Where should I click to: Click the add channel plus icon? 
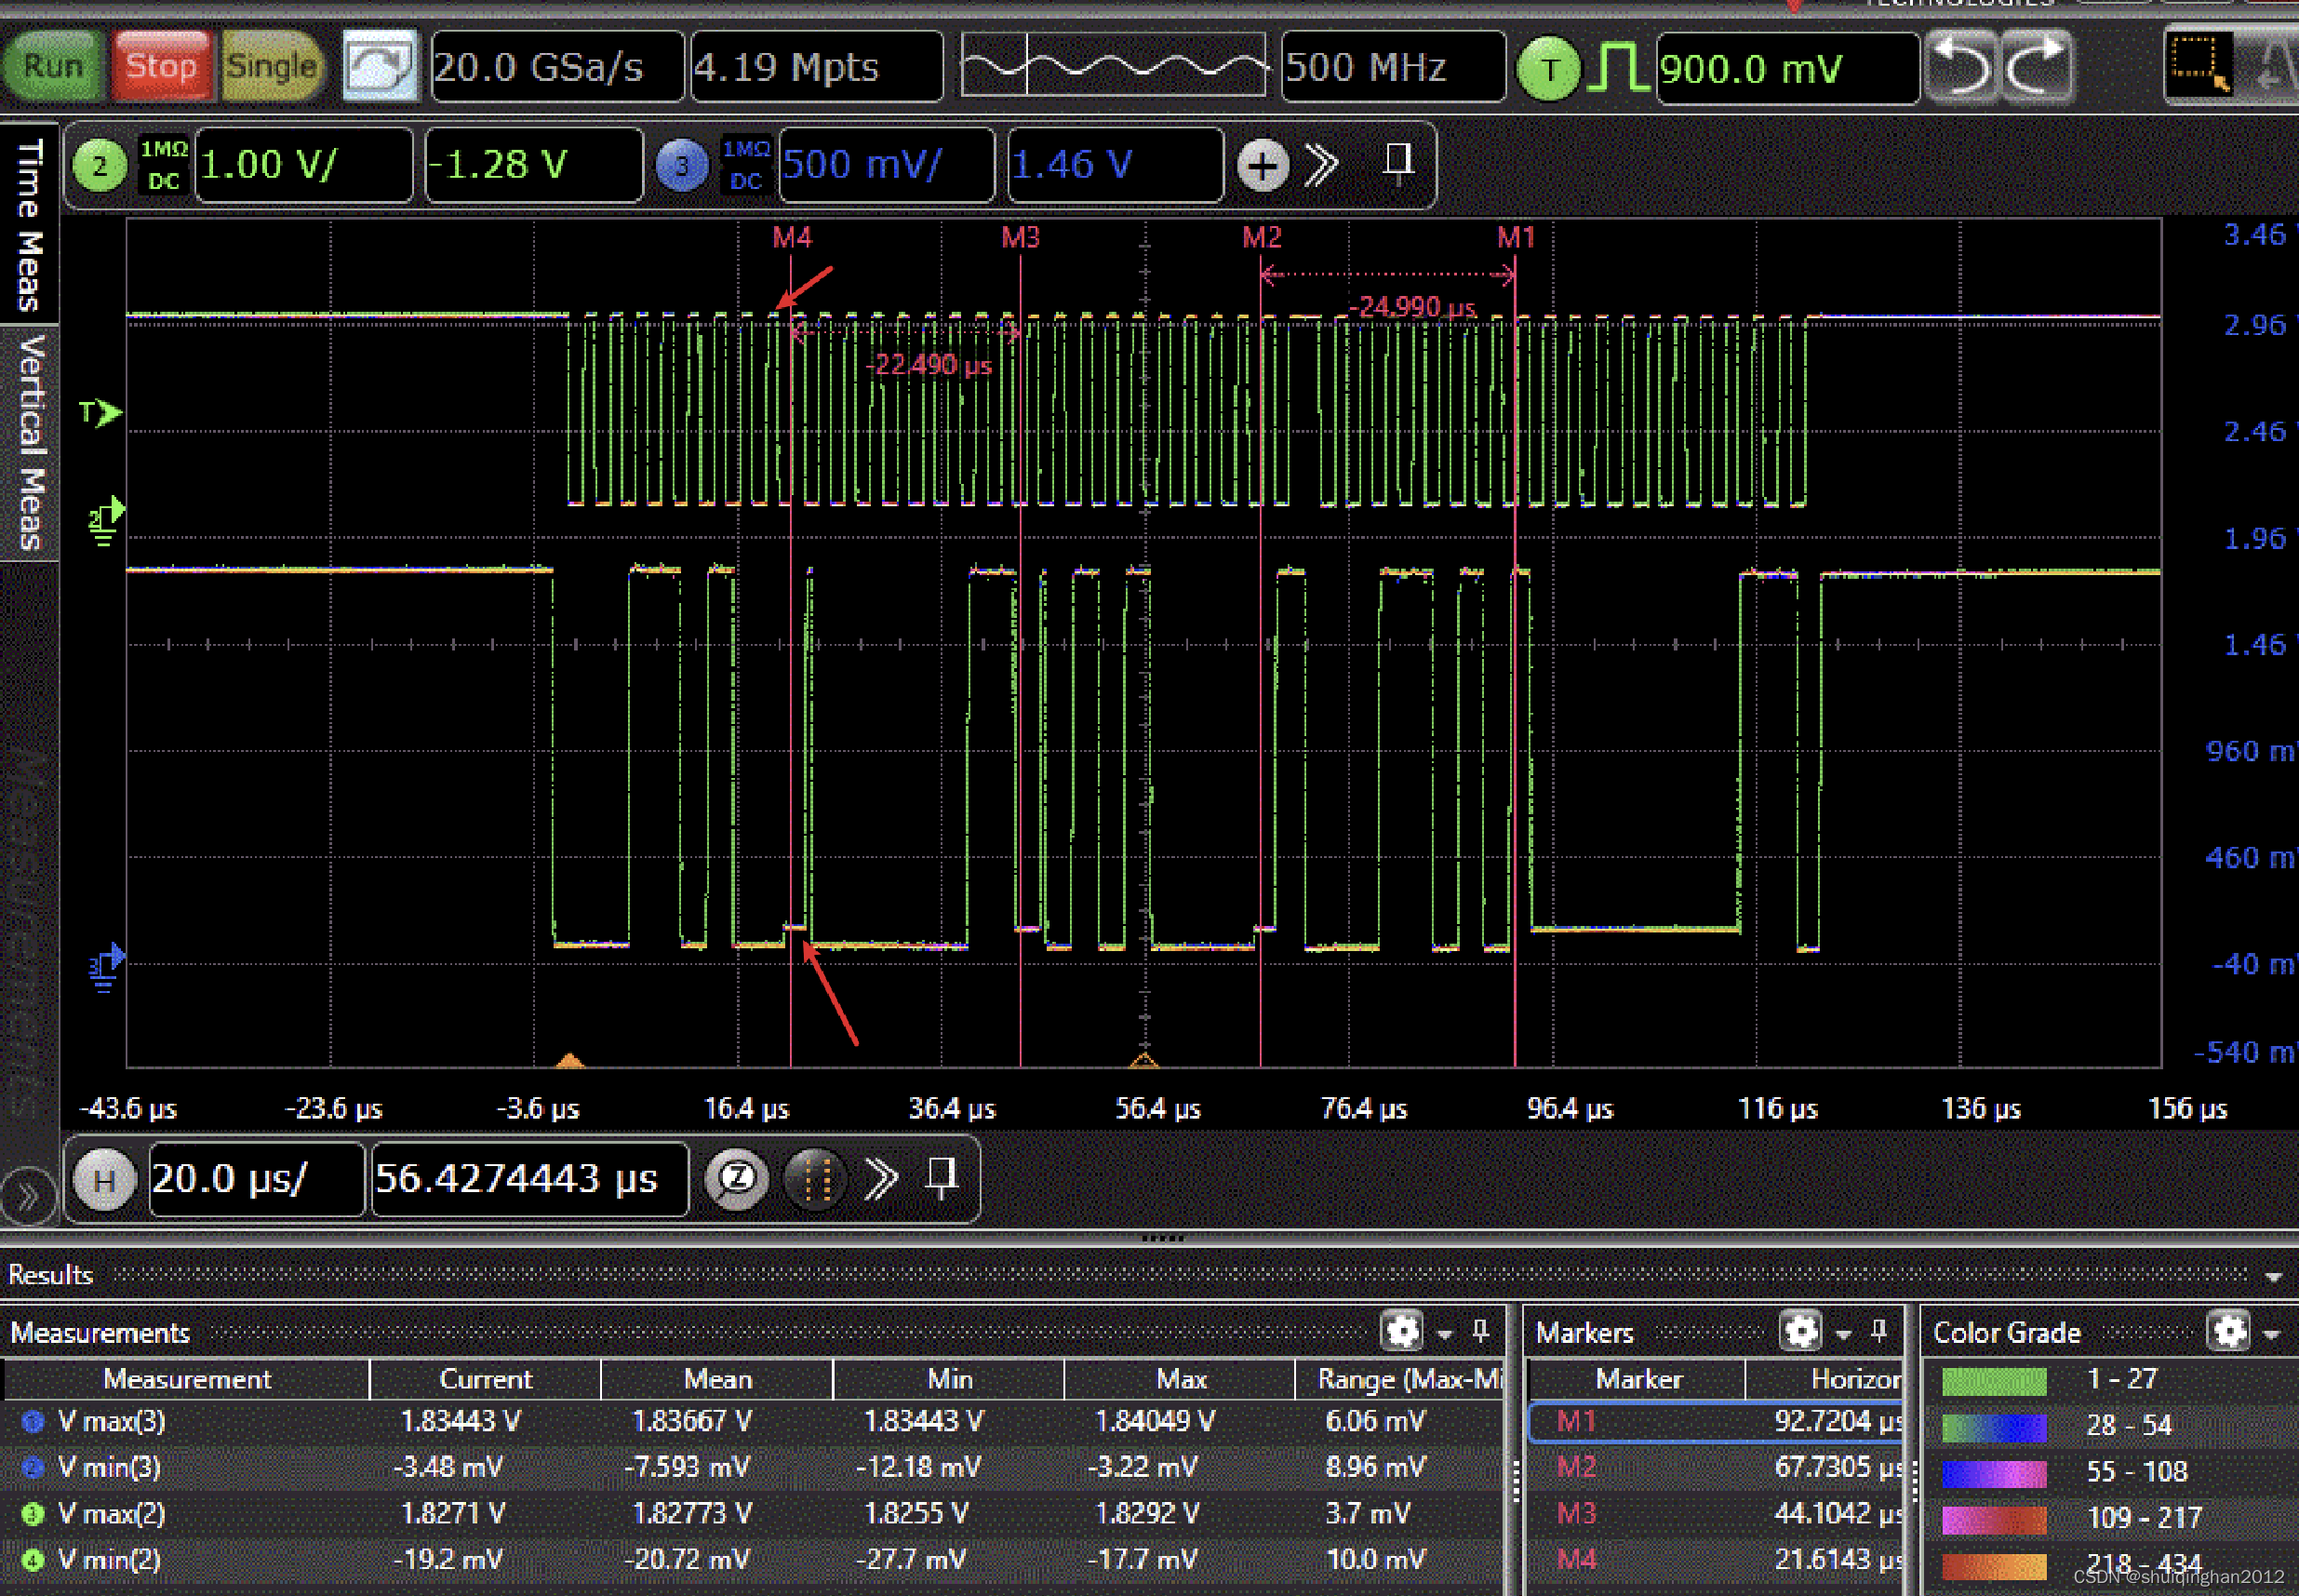click(1263, 166)
